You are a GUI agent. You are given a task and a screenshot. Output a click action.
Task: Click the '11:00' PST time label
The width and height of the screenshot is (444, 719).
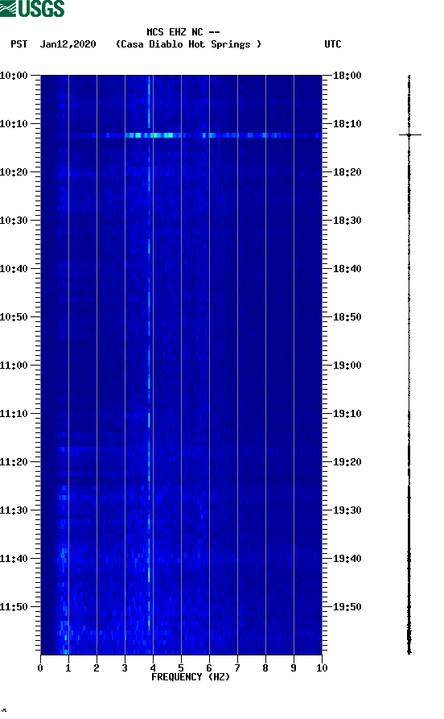(x=14, y=366)
